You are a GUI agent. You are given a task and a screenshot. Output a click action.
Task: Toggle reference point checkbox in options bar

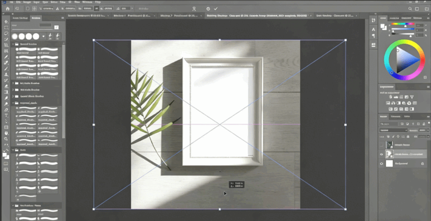click(x=27, y=9)
